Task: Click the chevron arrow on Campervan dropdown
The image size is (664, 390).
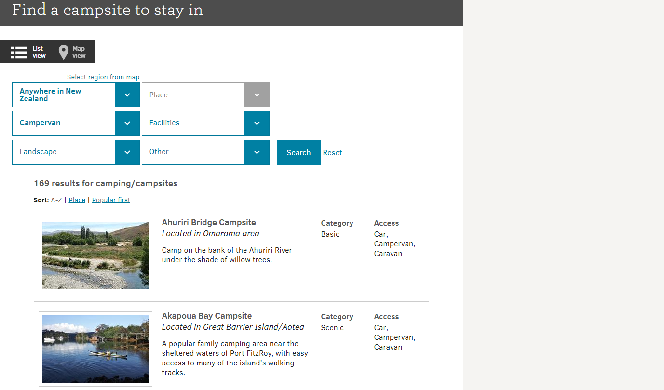Action: [x=127, y=123]
